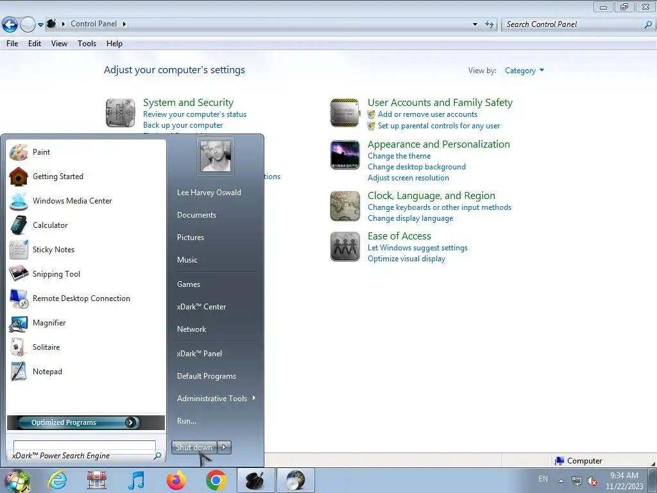This screenshot has height=493, width=657.
Task: Select Documents in the Start menu
Action: point(196,215)
